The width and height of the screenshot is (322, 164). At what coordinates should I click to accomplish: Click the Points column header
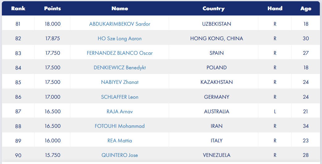coord(53,8)
